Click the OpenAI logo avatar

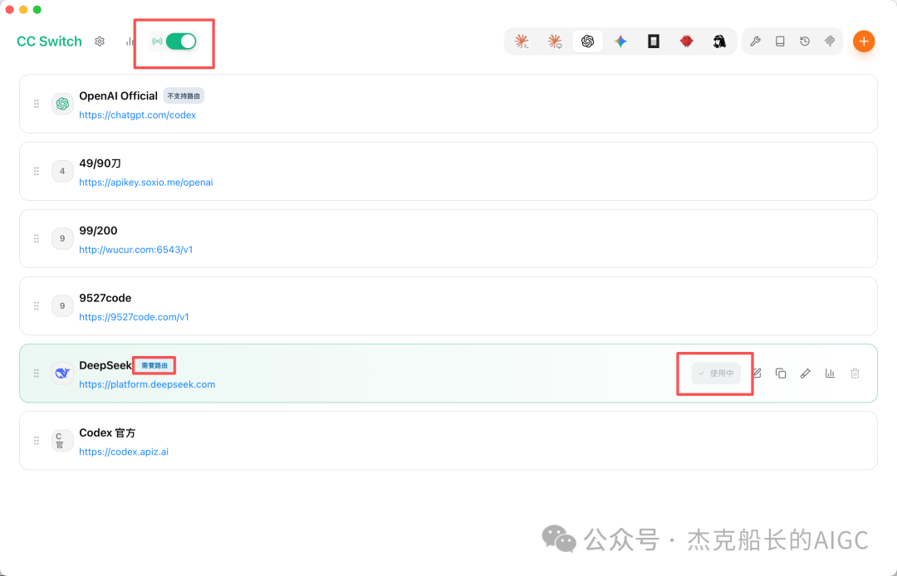[62, 104]
